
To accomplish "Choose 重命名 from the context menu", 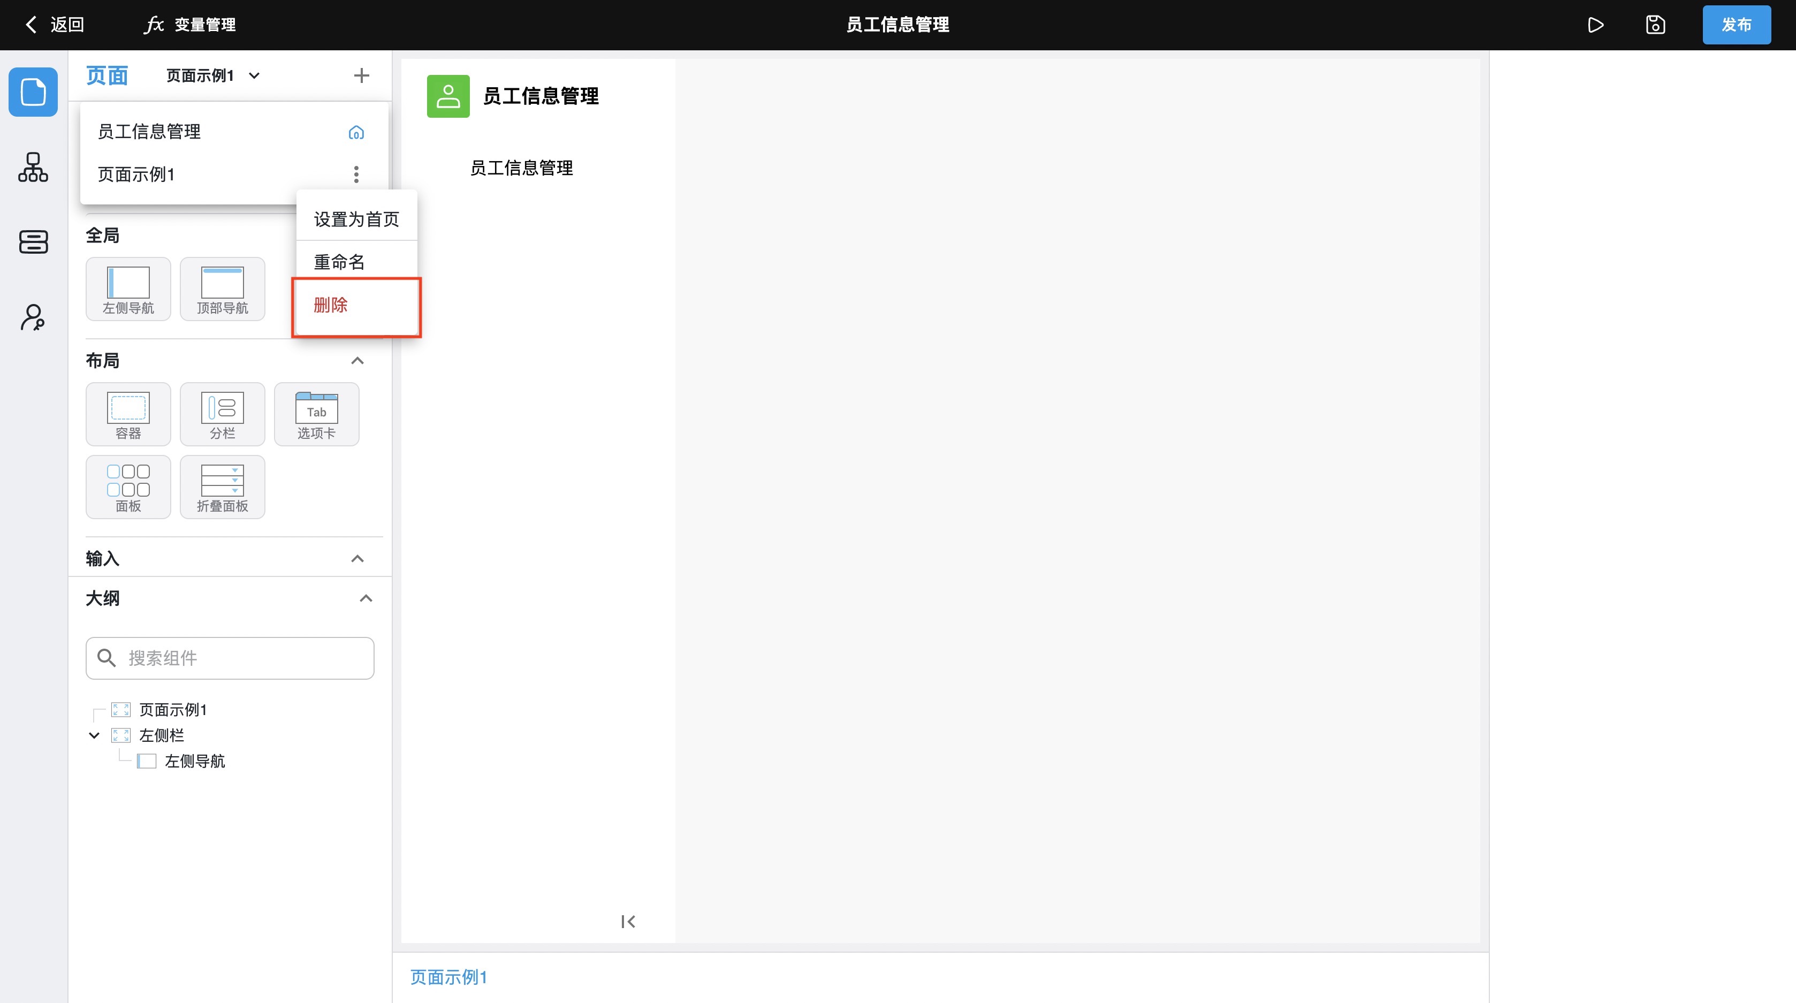I will pos(356,262).
